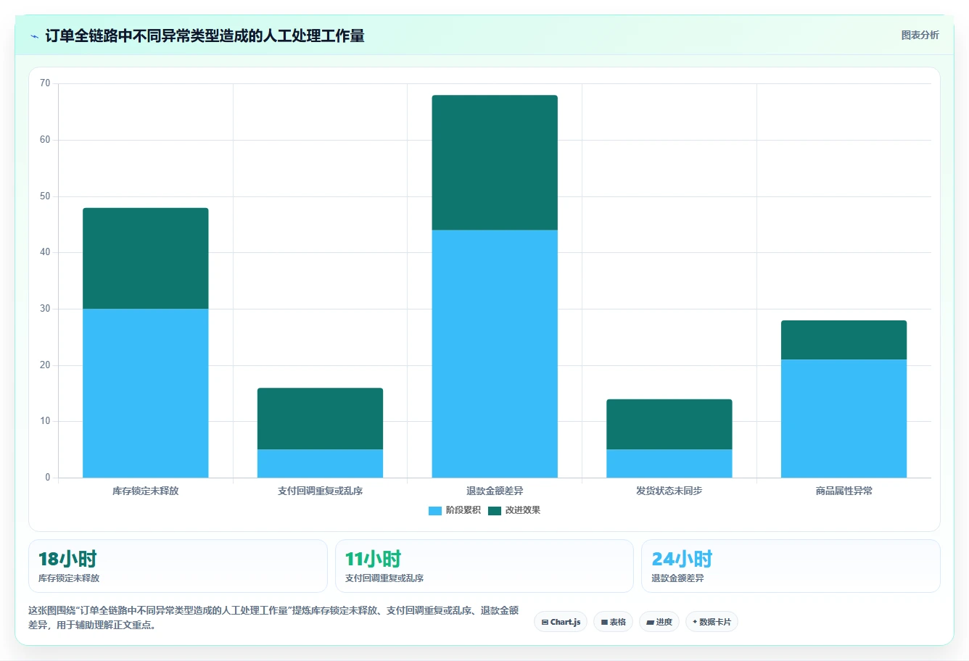969x661 pixels.
Task: Click the green bar segment for 库存锁定未释放
Action: (x=146, y=258)
